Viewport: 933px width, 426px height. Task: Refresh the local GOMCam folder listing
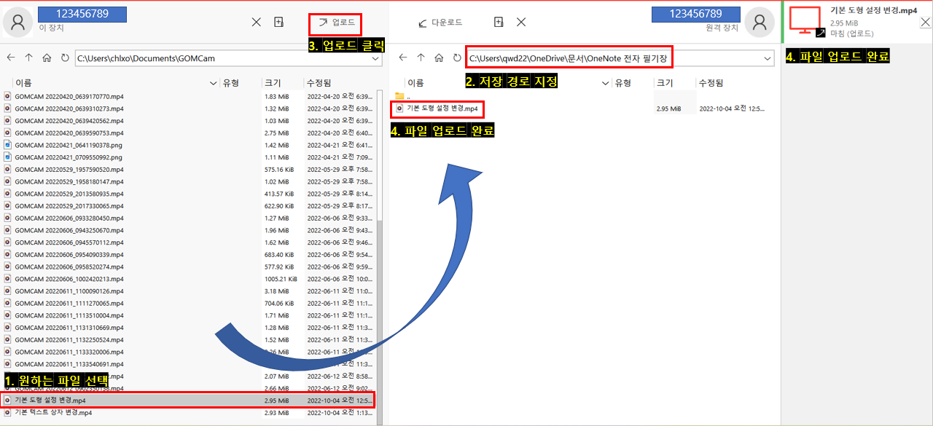tap(65, 58)
